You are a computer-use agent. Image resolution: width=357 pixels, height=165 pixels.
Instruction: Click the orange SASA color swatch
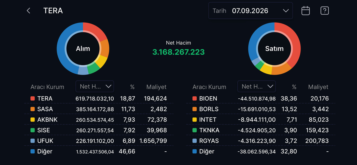coord(33,109)
